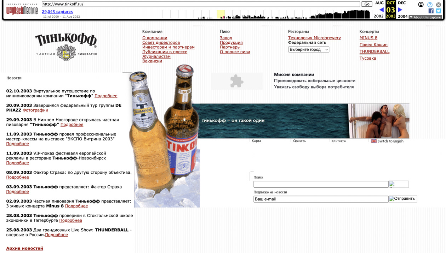Click Карта in the bottom navigation
The width and height of the screenshot is (446, 253).
pos(256,141)
